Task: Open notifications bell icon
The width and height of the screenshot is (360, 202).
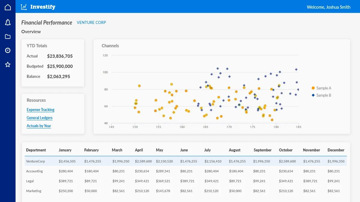Action: (x=8, y=22)
